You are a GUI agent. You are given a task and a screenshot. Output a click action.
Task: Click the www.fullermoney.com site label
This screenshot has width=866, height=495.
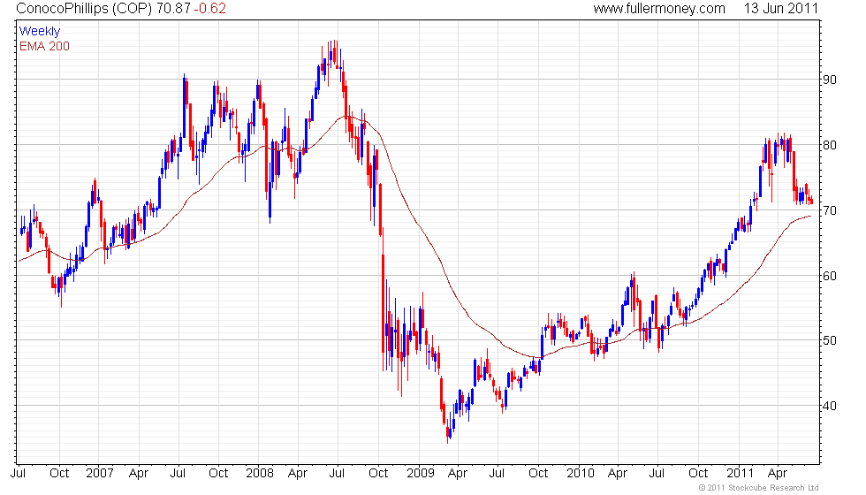pyautogui.click(x=659, y=8)
